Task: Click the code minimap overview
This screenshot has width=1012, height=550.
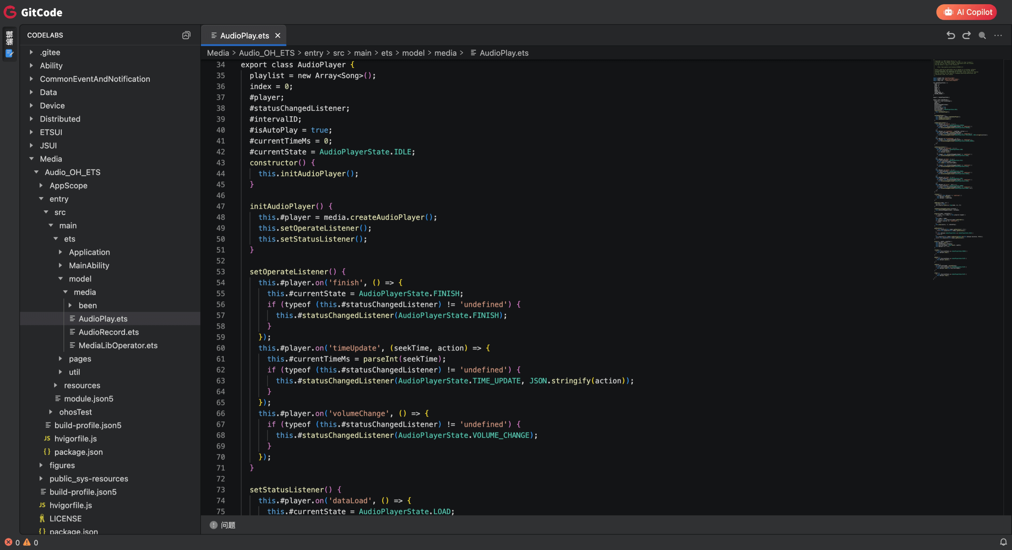Action: [x=959, y=169]
